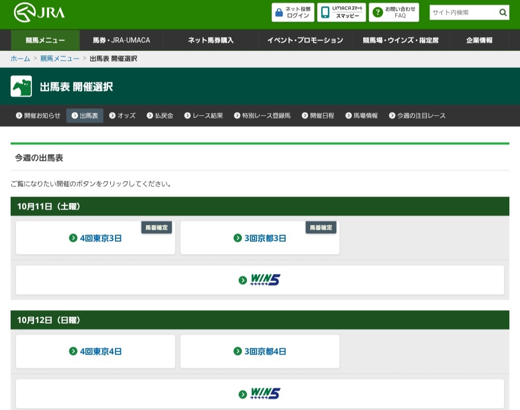Click the ホーム breadcrumb link

(x=20, y=59)
